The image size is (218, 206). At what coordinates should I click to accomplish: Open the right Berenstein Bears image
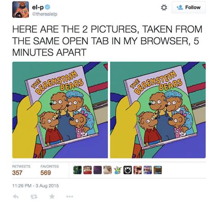click(x=158, y=110)
